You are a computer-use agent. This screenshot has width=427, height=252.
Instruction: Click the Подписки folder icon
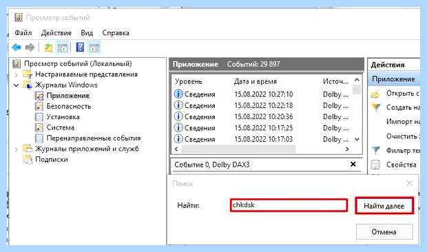pyautogui.click(x=28, y=160)
